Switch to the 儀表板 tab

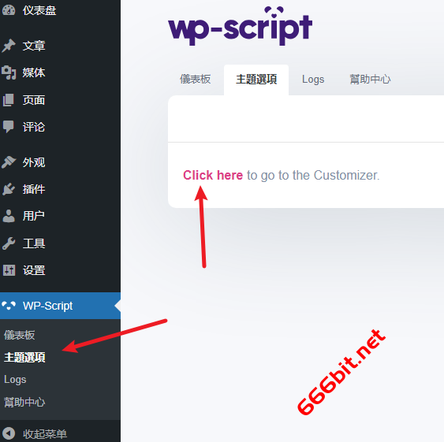(195, 80)
